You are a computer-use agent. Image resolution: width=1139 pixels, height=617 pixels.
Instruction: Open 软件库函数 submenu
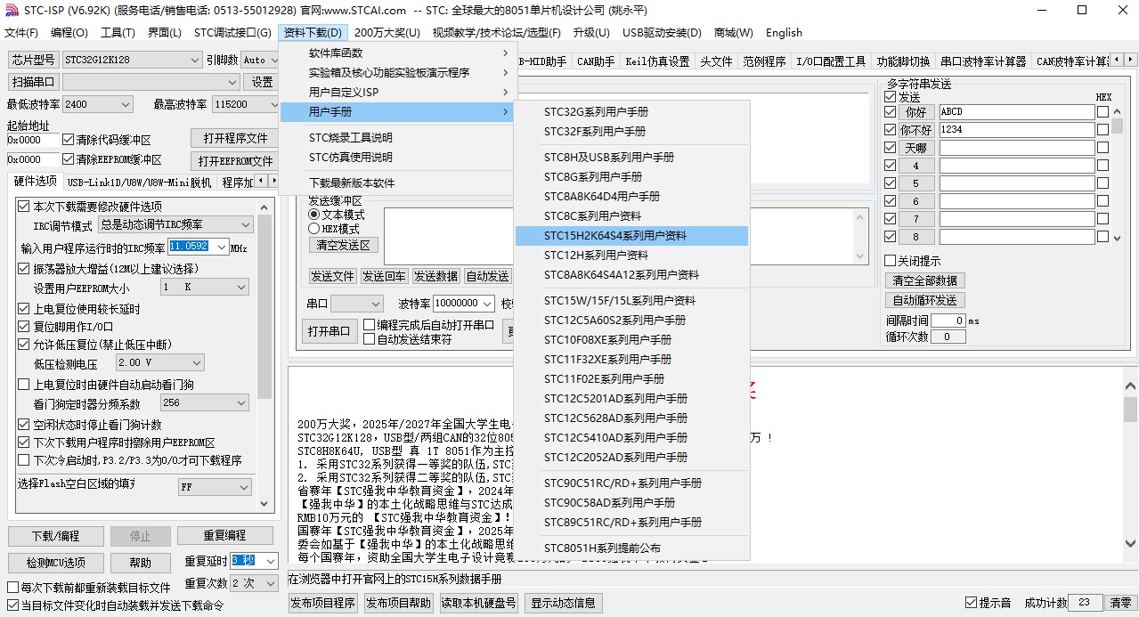click(396, 53)
